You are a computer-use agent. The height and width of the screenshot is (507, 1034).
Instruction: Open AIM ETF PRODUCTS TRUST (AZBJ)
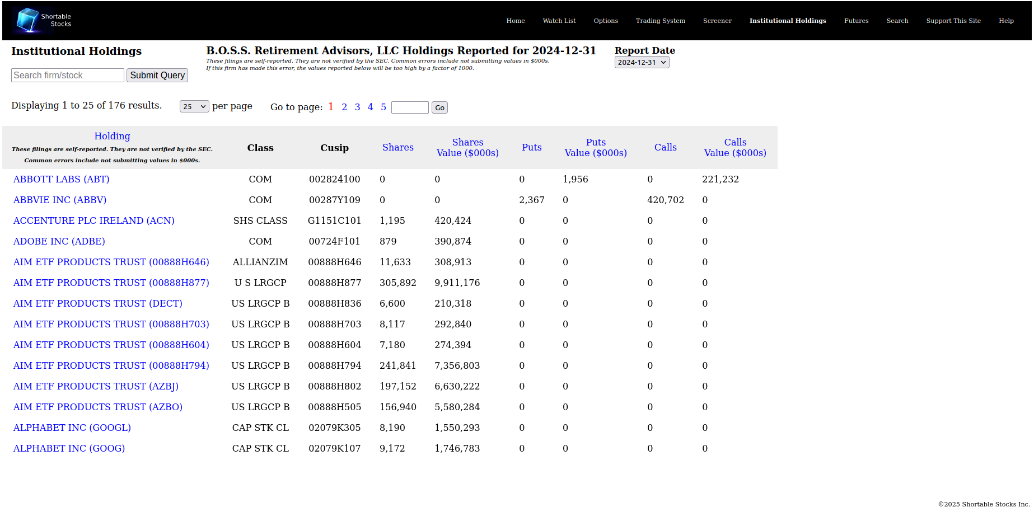96,386
